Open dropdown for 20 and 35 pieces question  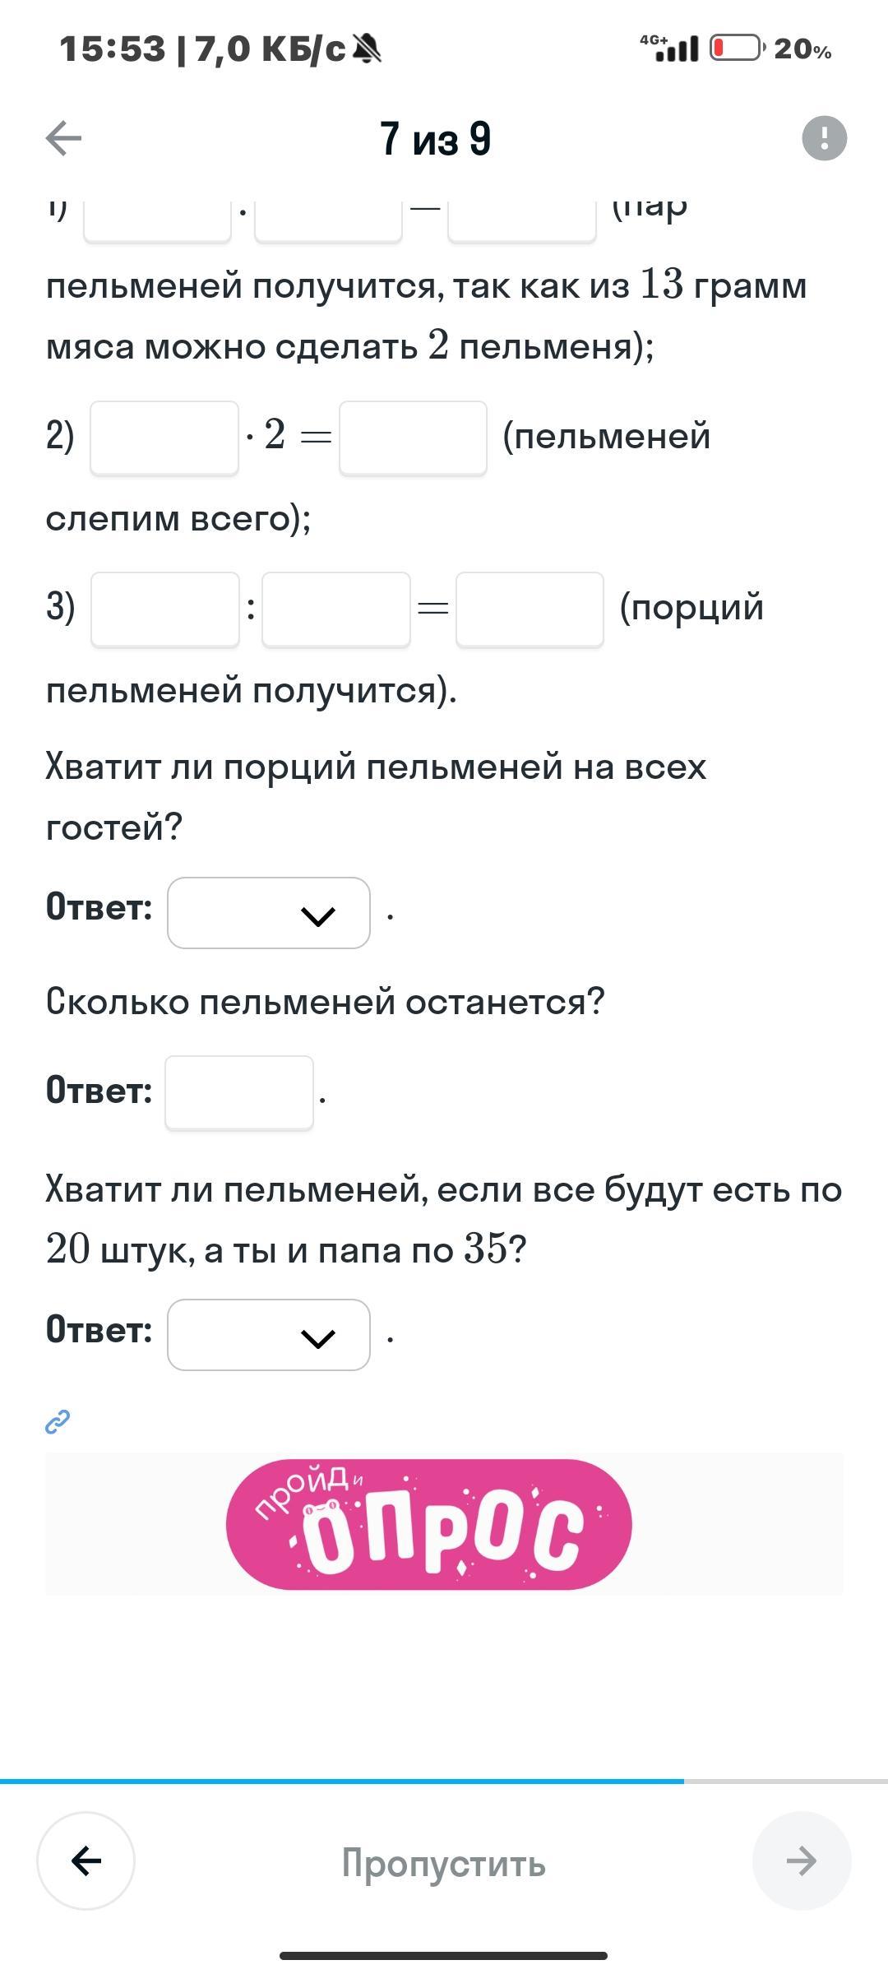[x=269, y=1335]
